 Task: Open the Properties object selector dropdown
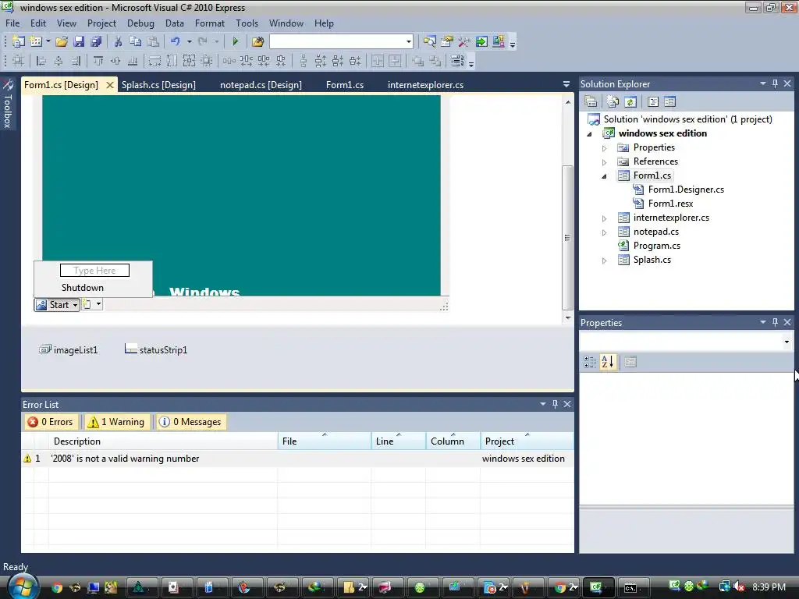pyautogui.click(x=787, y=342)
